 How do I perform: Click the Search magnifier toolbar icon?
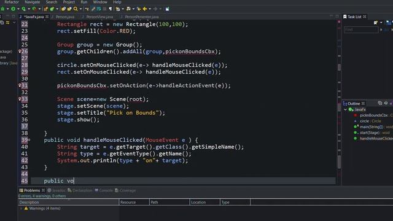(x=76, y=9)
